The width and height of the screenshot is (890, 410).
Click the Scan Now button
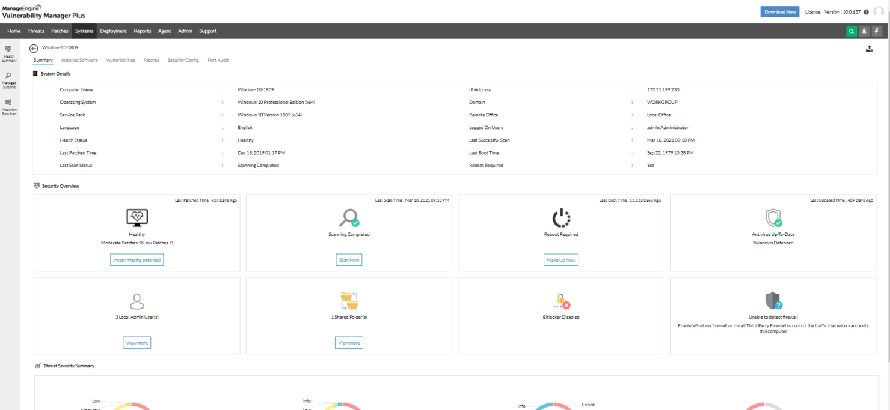349,259
